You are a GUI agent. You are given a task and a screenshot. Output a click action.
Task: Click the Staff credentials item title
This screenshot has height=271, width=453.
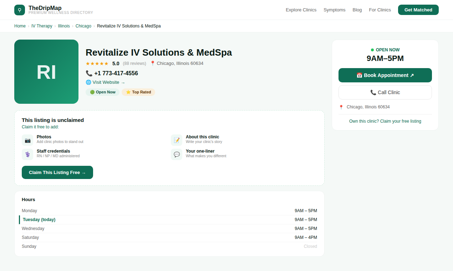tap(54, 151)
